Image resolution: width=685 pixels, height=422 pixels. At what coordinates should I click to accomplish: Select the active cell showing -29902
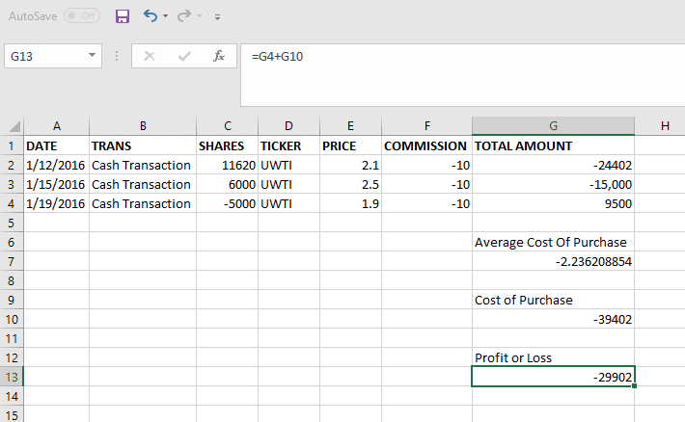[553, 377]
